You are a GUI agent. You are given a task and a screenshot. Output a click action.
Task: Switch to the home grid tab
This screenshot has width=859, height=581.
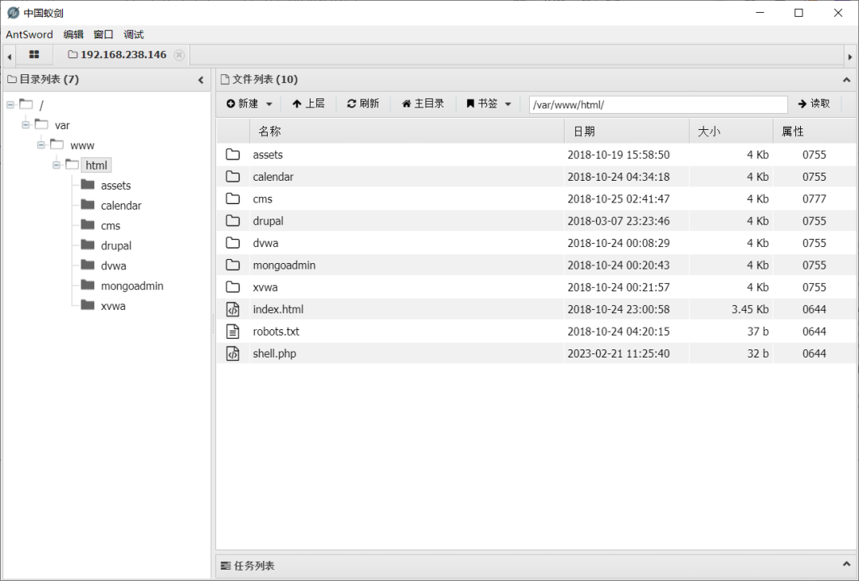pos(34,55)
